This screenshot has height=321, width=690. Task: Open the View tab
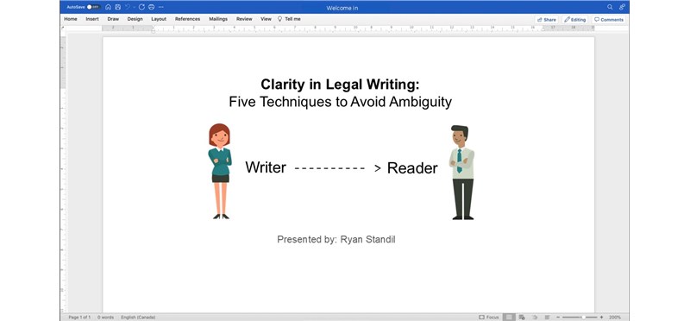coord(266,19)
